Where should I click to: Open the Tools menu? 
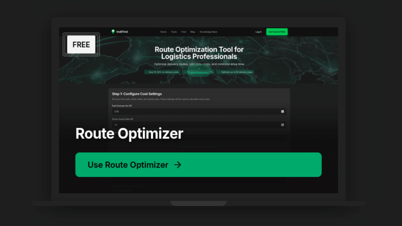tap(174, 32)
